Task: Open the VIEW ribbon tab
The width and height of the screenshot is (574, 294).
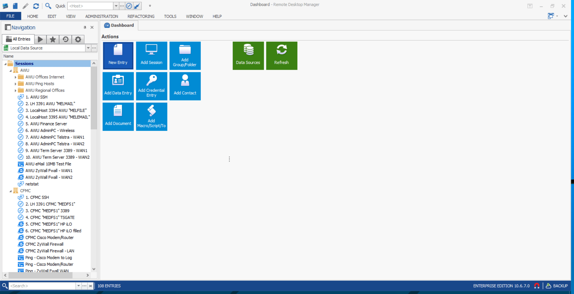Action: pos(71,16)
